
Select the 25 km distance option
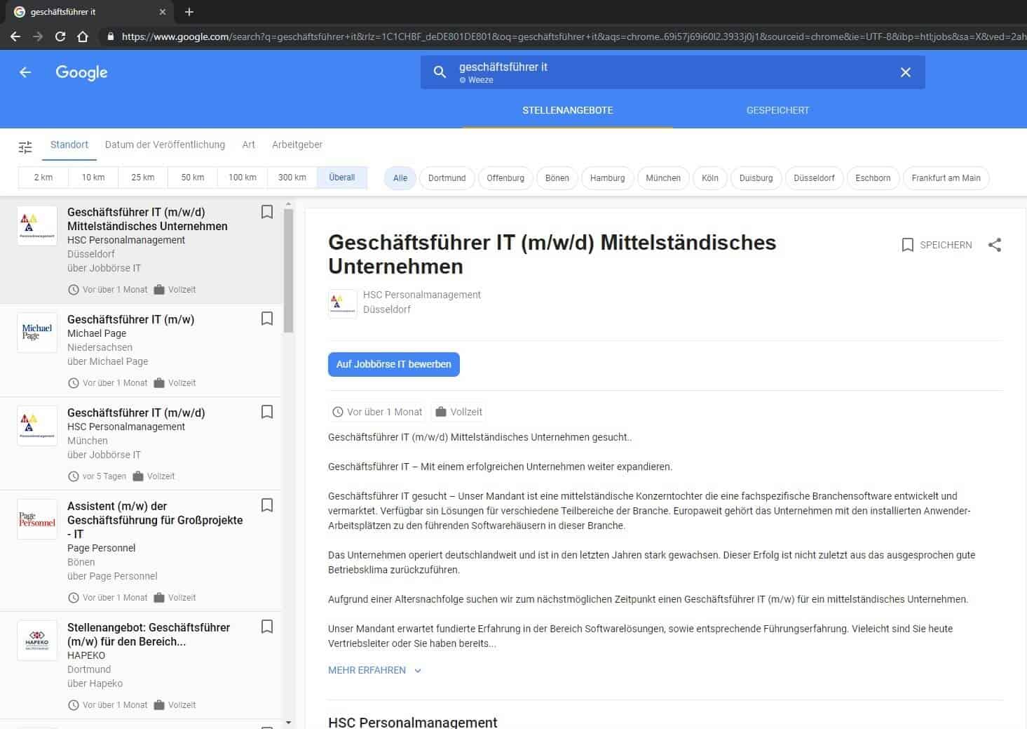click(x=143, y=178)
